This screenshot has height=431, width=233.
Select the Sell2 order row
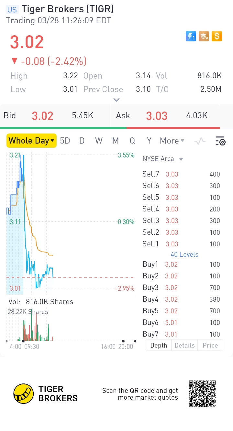tap(181, 232)
